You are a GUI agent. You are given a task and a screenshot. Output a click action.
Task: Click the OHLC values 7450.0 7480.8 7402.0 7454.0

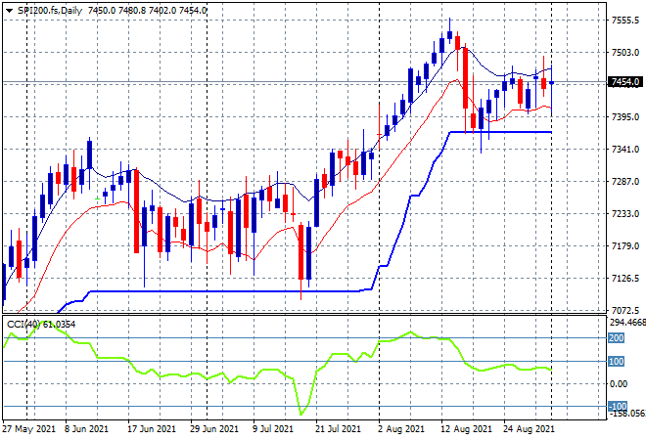147,11
